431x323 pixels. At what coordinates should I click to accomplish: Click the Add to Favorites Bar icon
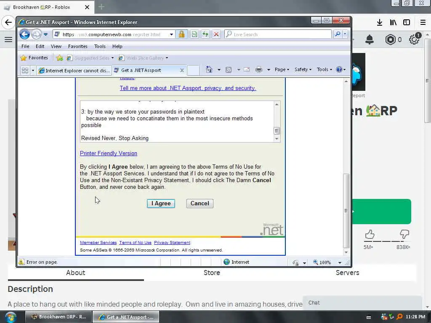(60, 58)
